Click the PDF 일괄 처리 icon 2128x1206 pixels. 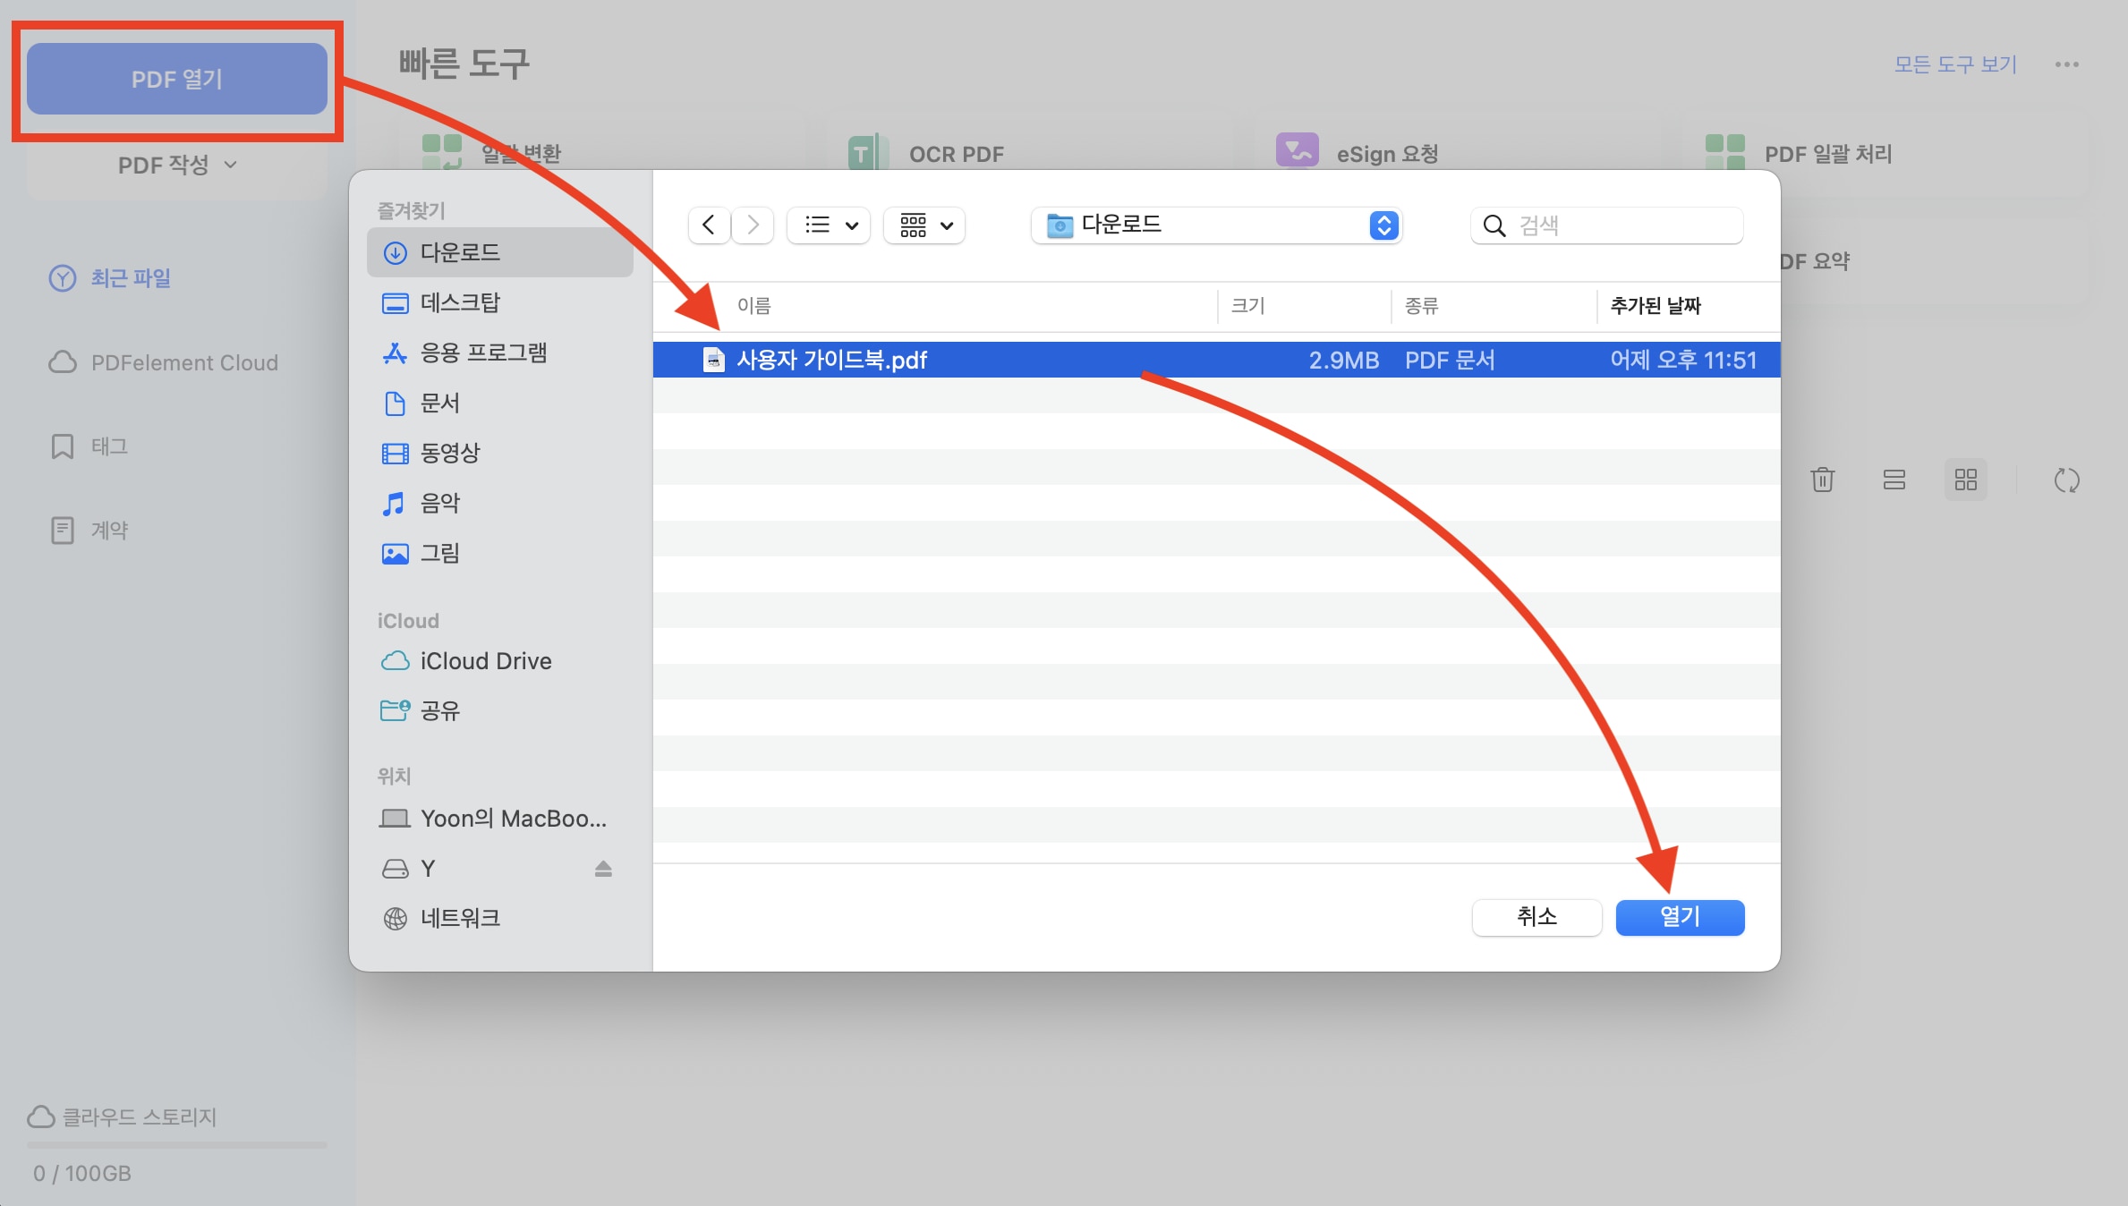point(1724,152)
